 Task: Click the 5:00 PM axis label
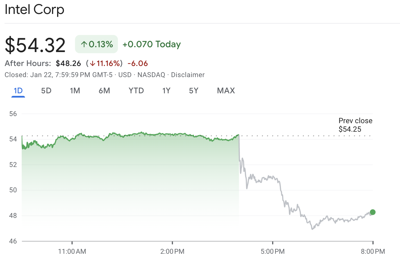[x=272, y=251]
